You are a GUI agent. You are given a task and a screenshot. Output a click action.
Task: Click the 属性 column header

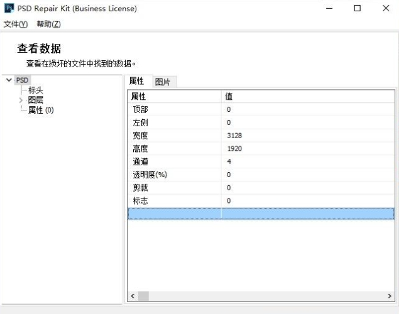pyautogui.click(x=174, y=96)
